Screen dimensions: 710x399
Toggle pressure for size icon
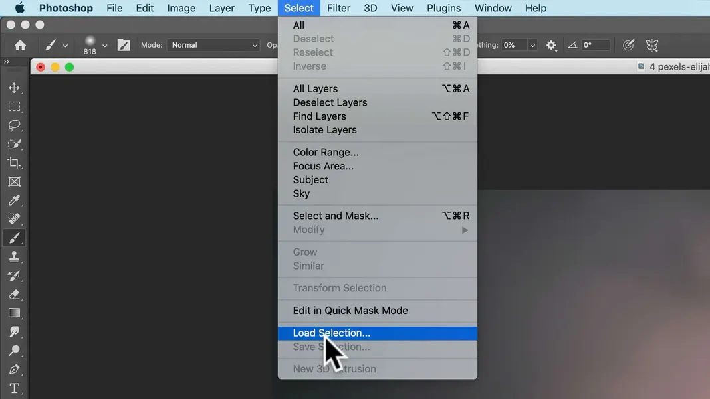click(628, 45)
